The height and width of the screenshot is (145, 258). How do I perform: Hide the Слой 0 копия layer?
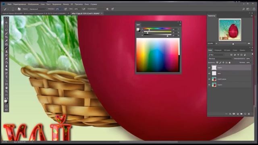point(209,79)
